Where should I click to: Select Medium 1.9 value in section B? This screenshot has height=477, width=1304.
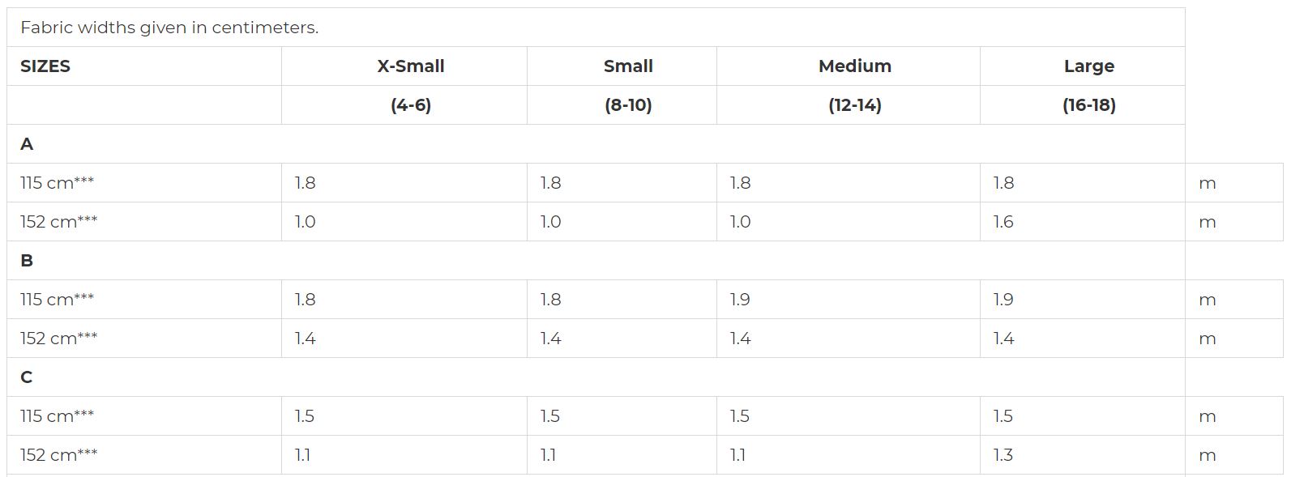pos(740,300)
